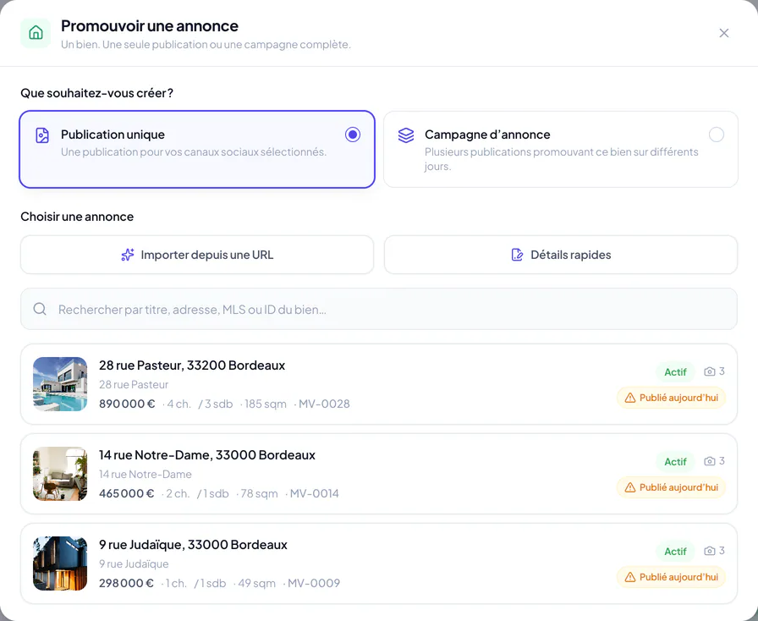Image resolution: width=758 pixels, height=621 pixels.
Task: Click the 185 sqm surface value
Action: [x=266, y=404]
